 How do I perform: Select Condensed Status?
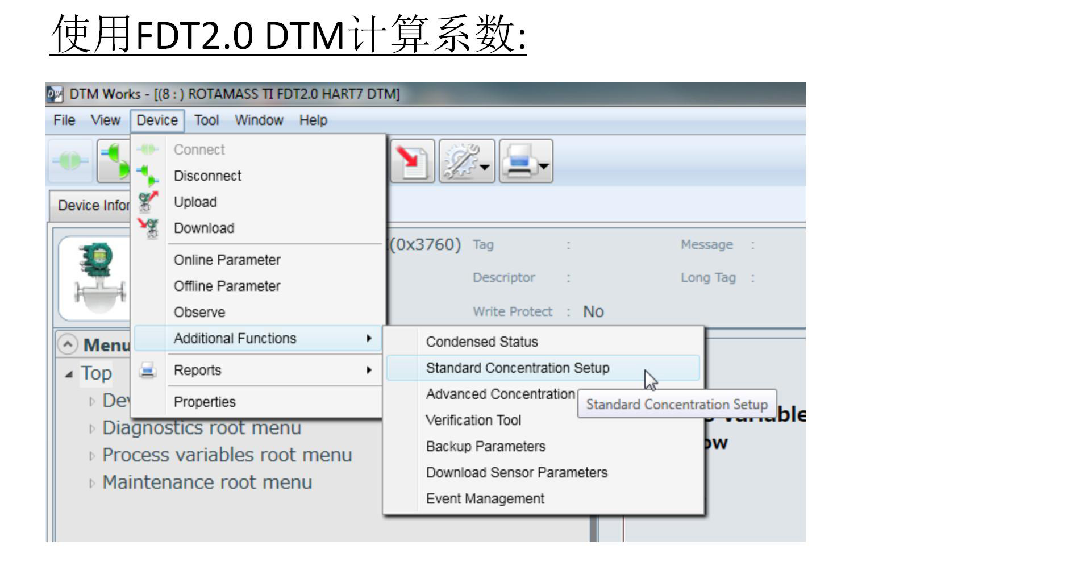point(482,342)
